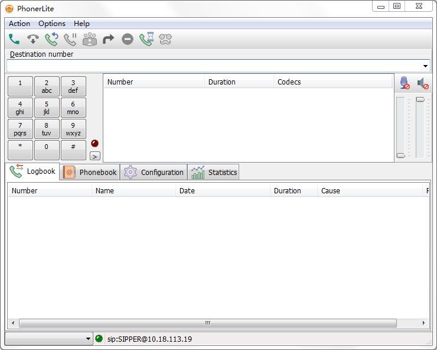Expand the keypad with the > button
Image resolution: width=437 pixels, height=350 pixels.
(x=95, y=156)
